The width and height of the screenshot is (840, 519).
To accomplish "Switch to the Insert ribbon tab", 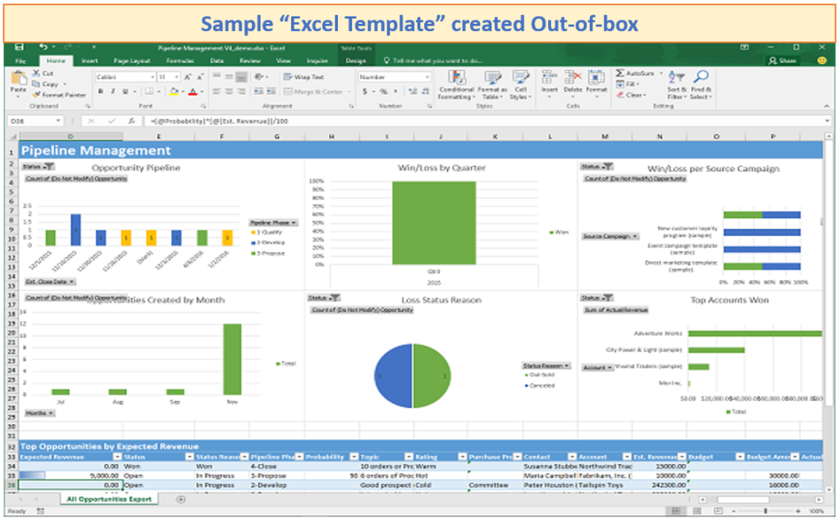I will [x=91, y=61].
